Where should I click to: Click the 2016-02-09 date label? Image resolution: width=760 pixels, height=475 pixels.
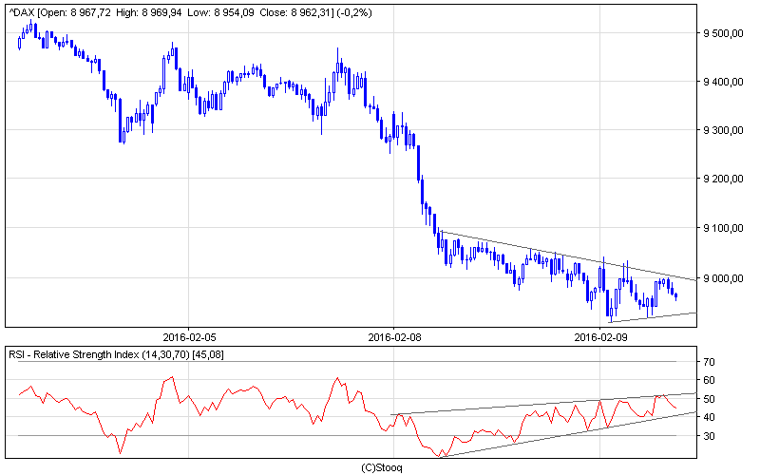pyautogui.click(x=600, y=337)
